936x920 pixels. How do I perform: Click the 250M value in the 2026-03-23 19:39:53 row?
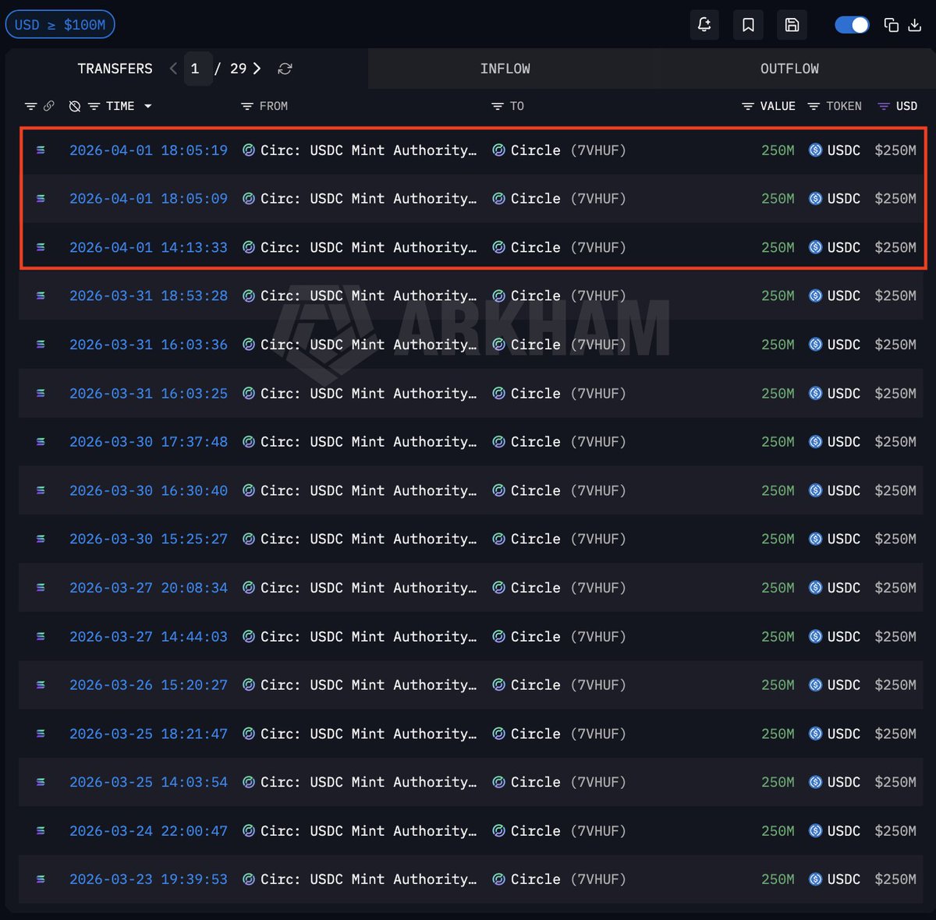pyautogui.click(x=778, y=879)
